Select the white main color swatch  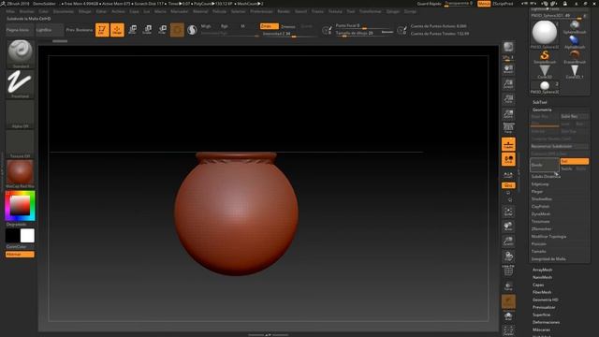pos(27,236)
